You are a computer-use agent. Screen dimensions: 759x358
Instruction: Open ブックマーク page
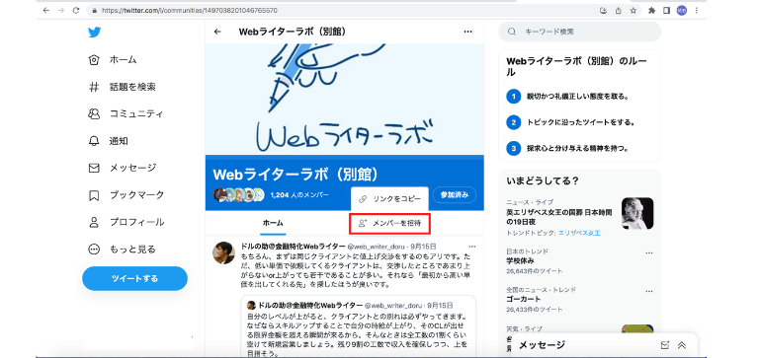[x=126, y=195]
